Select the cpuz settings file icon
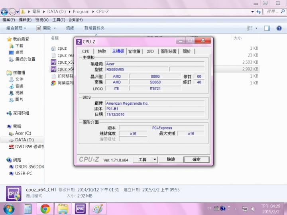 pyautogui.click(x=53, y=49)
